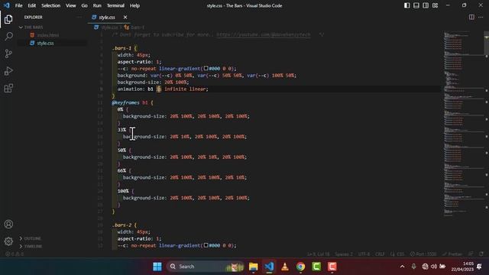Open Run and Debug view

coord(8,71)
